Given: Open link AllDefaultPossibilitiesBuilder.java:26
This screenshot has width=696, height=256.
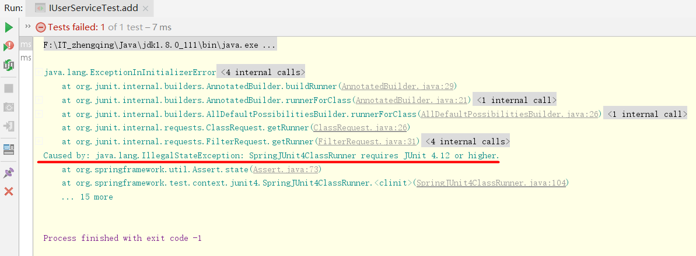Looking at the screenshot, I should [509, 114].
